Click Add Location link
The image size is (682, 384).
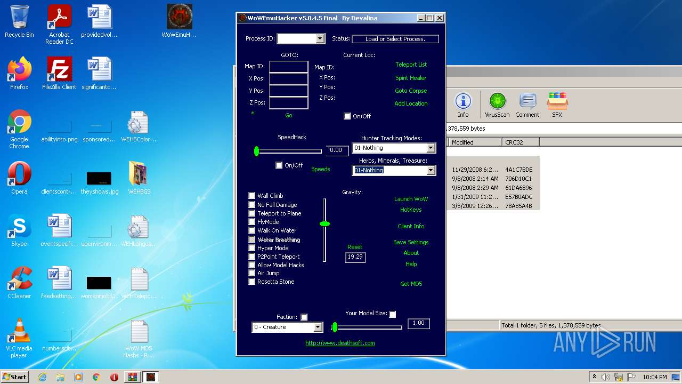pos(411,103)
